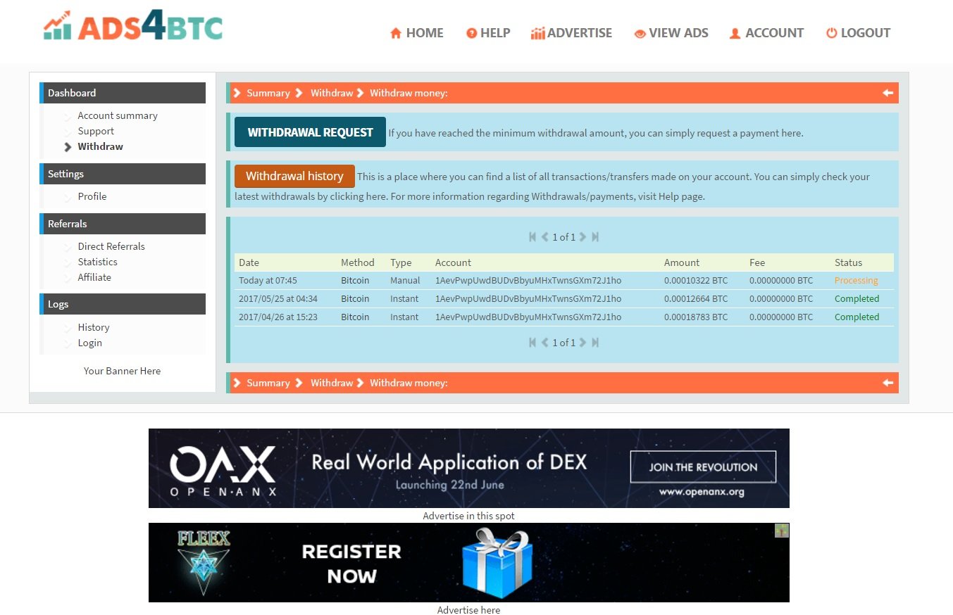Open Account summary in sidebar

118,115
